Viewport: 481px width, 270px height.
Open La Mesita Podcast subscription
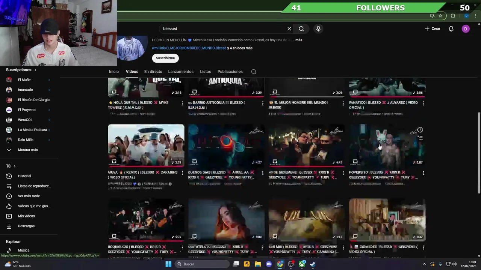coord(29,130)
